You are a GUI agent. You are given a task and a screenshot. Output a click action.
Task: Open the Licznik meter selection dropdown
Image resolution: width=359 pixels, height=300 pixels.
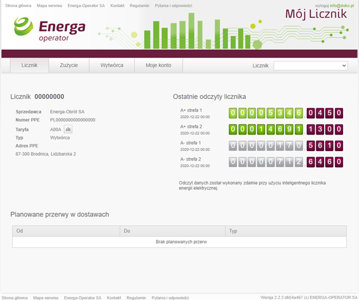311,66
